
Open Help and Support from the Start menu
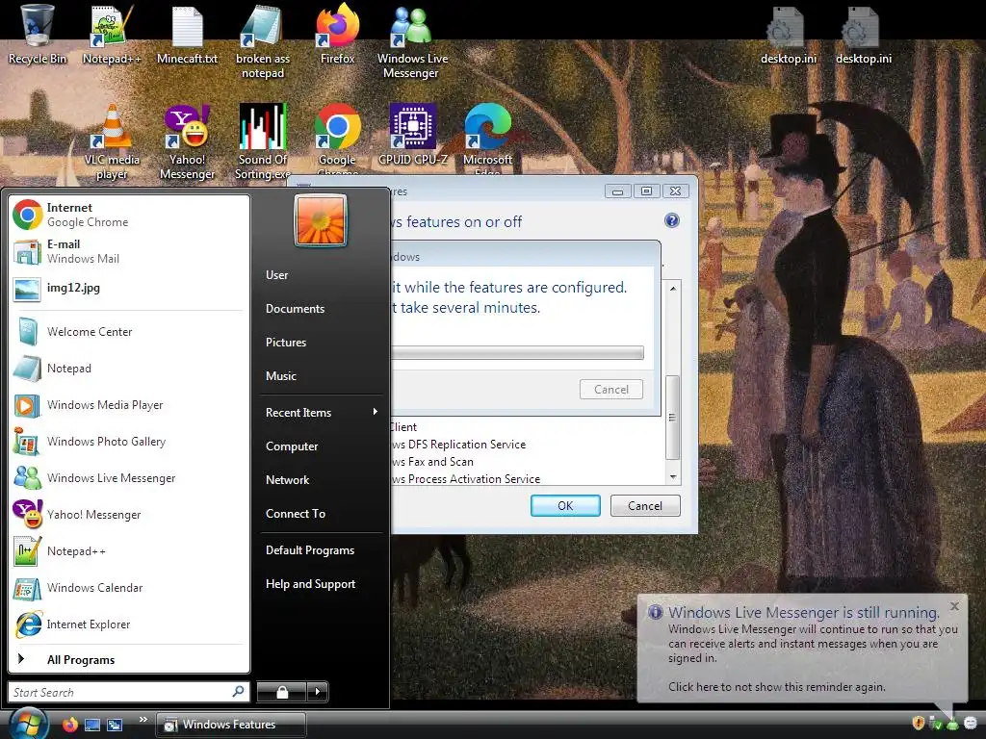pyautogui.click(x=310, y=584)
